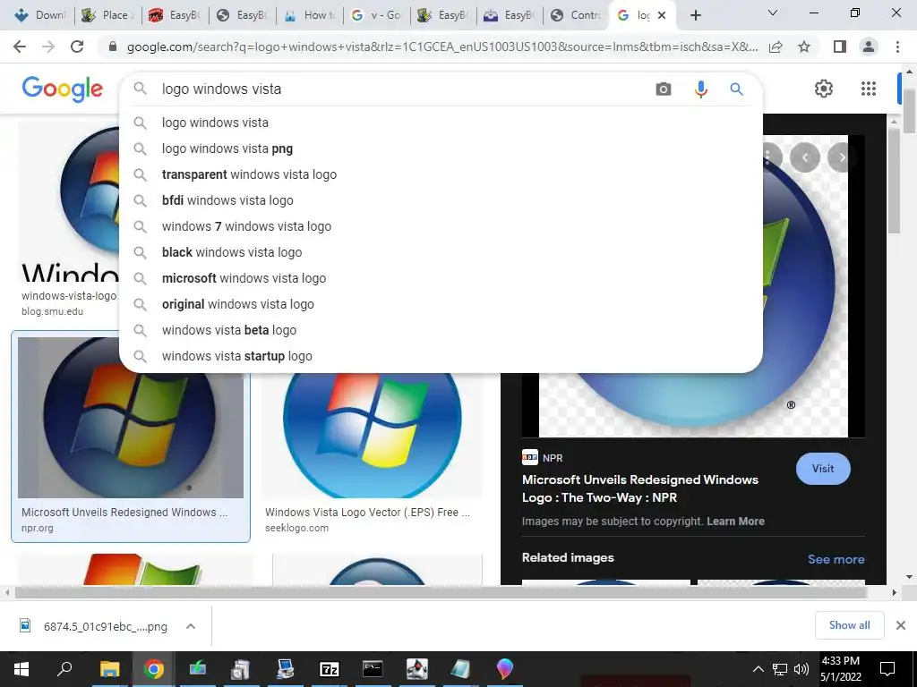Open the Google apps grid
This screenshot has height=687, width=917.
click(869, 89)
